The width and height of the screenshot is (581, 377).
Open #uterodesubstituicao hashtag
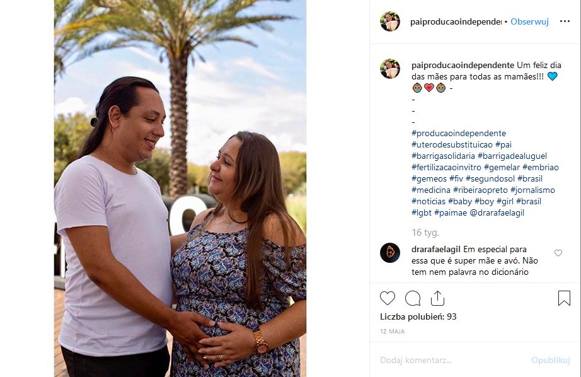coord(452,144)
